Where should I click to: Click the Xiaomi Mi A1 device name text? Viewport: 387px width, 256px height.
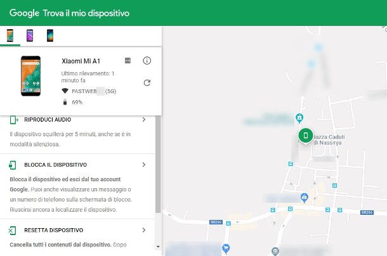click(81, 61)
